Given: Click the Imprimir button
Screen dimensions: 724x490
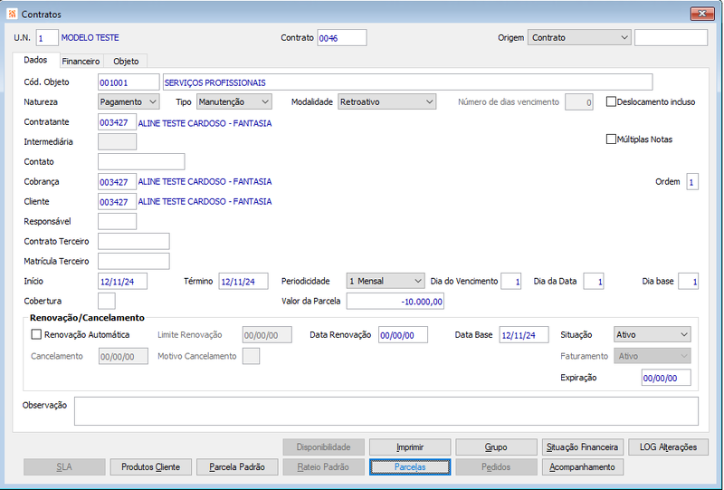Looking at the screenshot, I should 410,447.
